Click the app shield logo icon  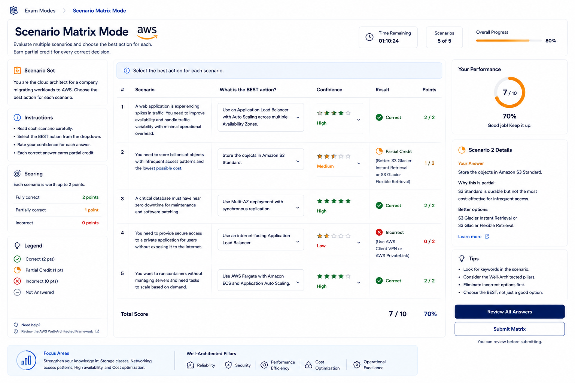point(14,10)
